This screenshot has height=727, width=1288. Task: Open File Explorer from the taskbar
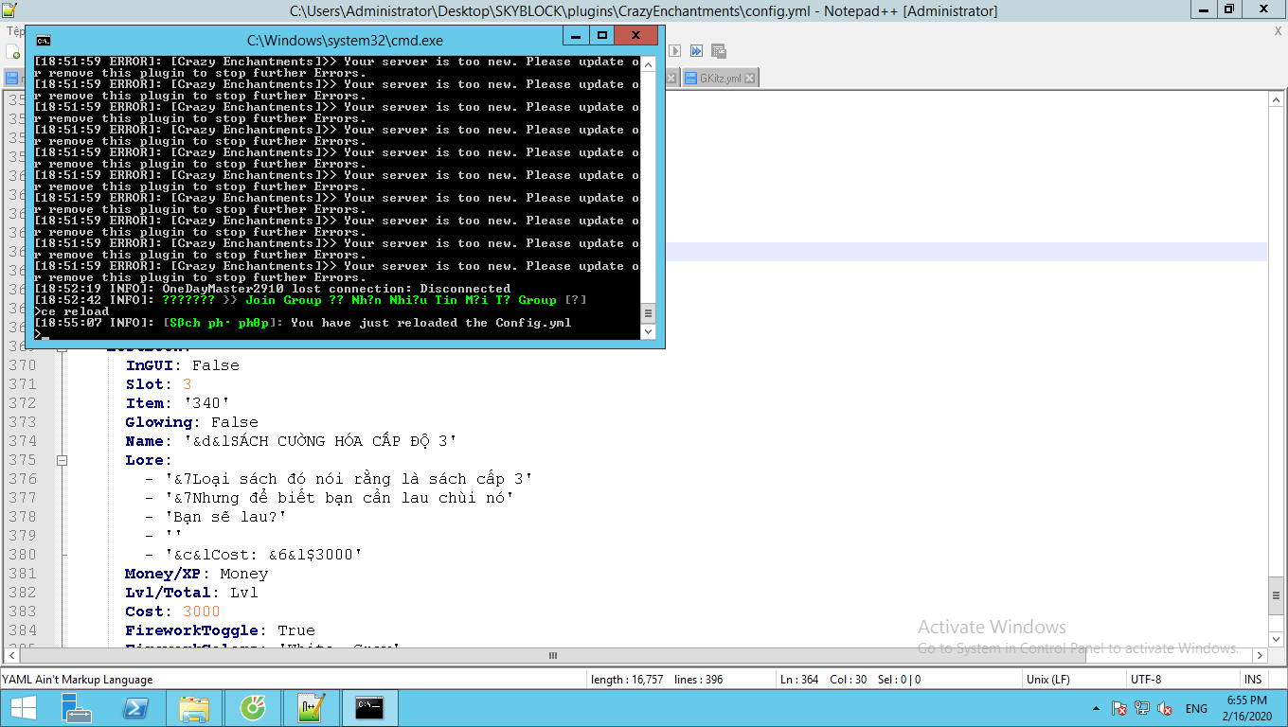(x=194, y=708)
